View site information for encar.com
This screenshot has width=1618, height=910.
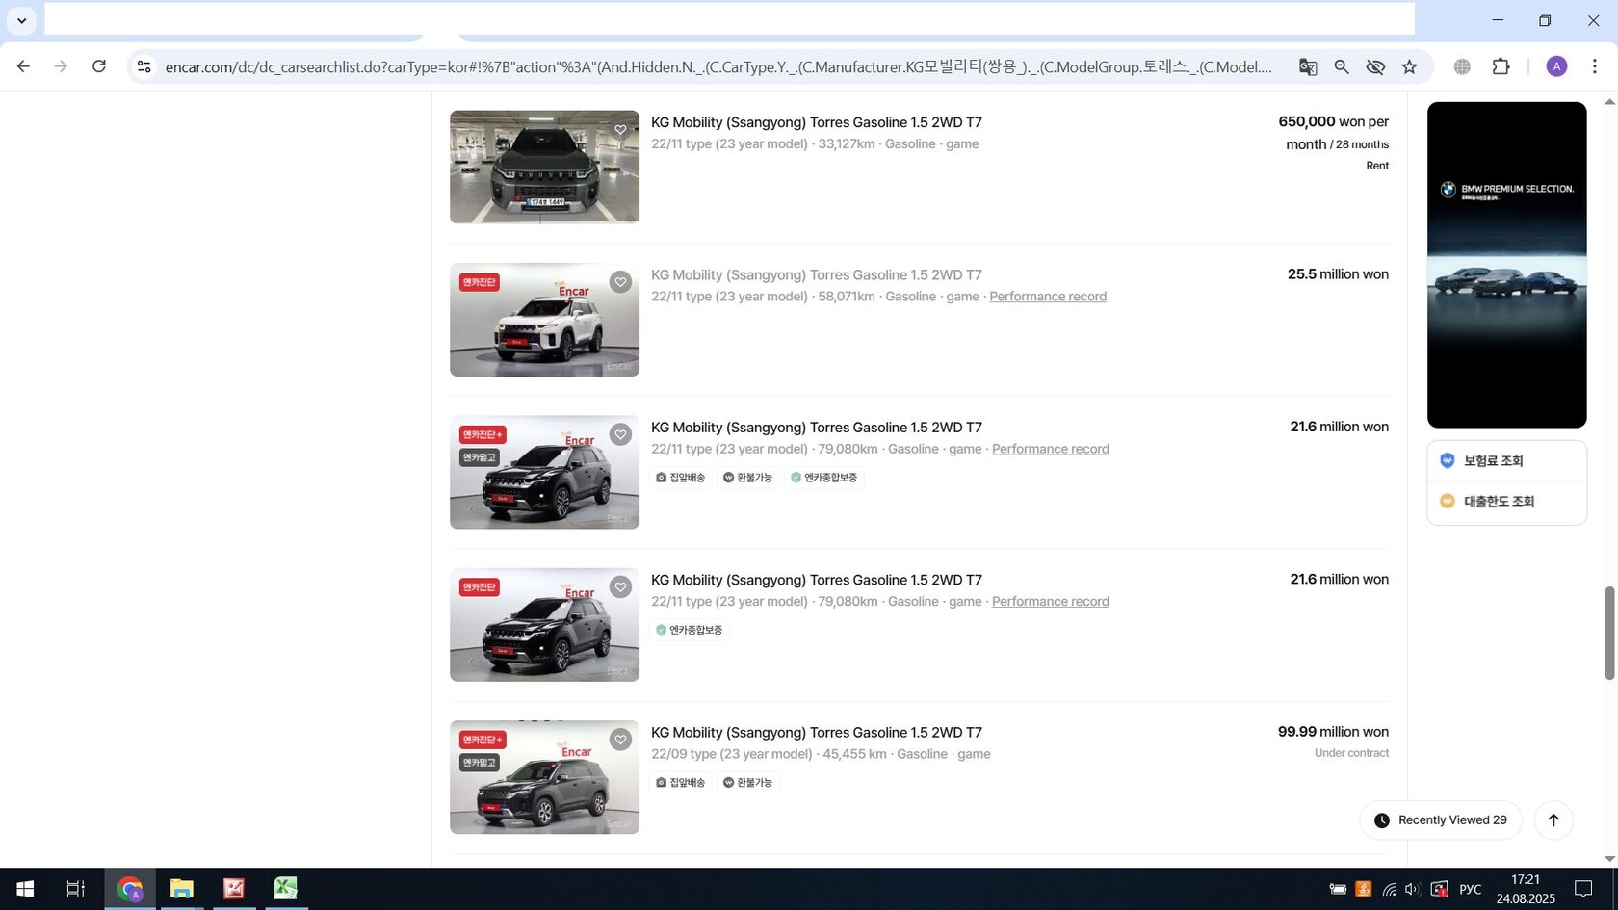pyautogui.click(x=144, y=66)
